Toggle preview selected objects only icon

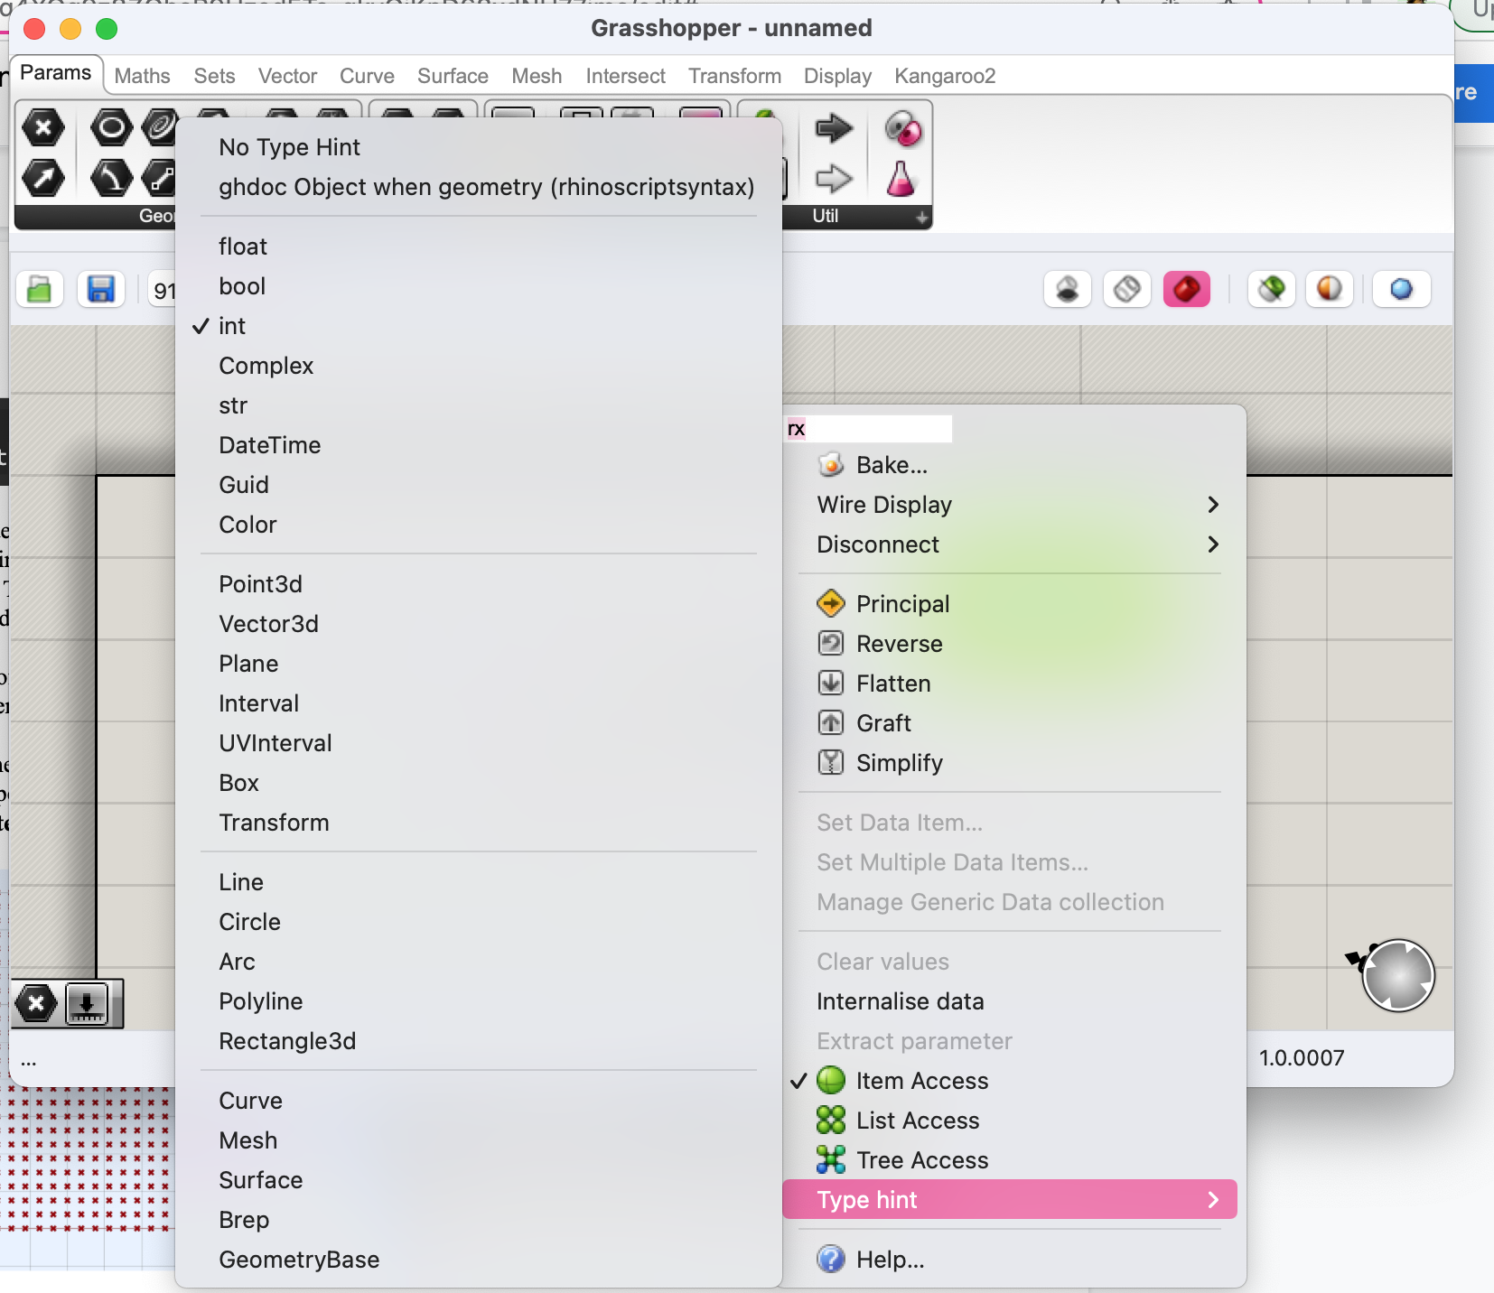click(1272, 290)
